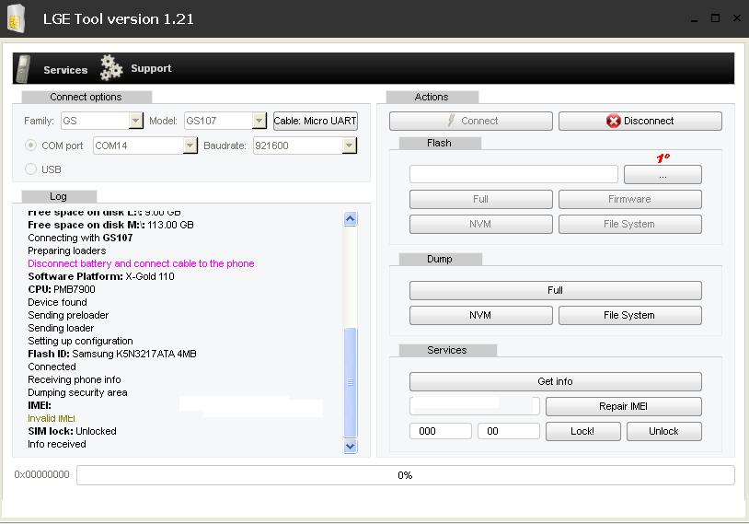Click the log scroll up arrow
The image size is (749, 524).
[x=351, y=219]
